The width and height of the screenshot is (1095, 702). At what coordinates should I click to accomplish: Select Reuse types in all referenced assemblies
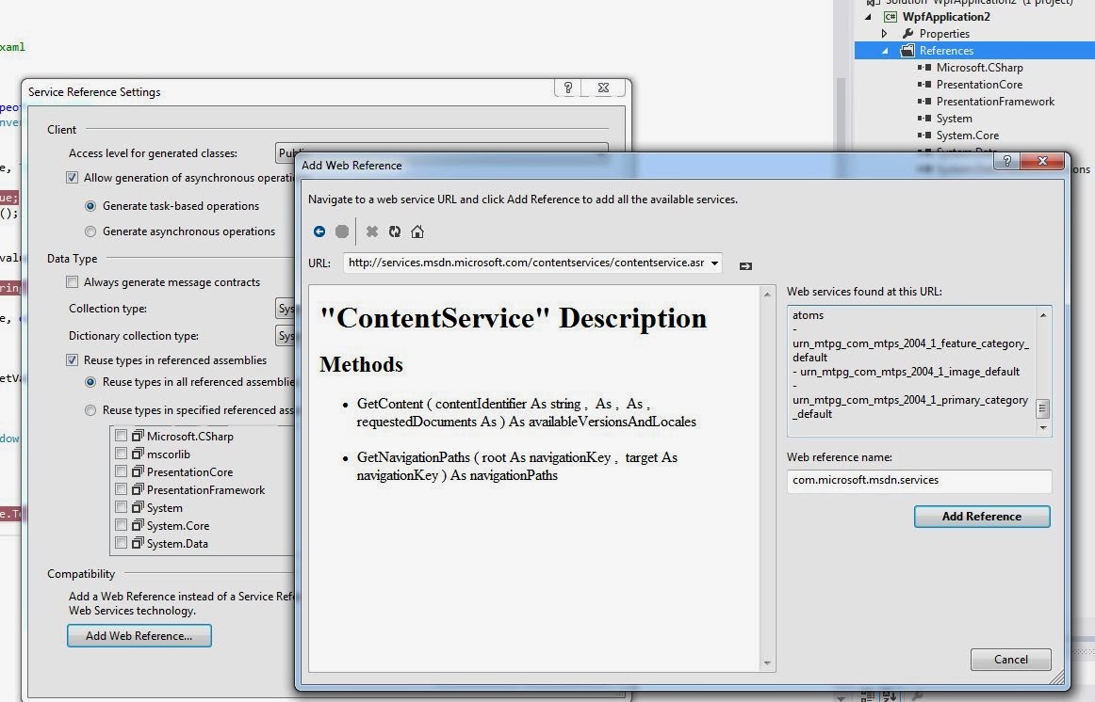click(x=90, y=382)
